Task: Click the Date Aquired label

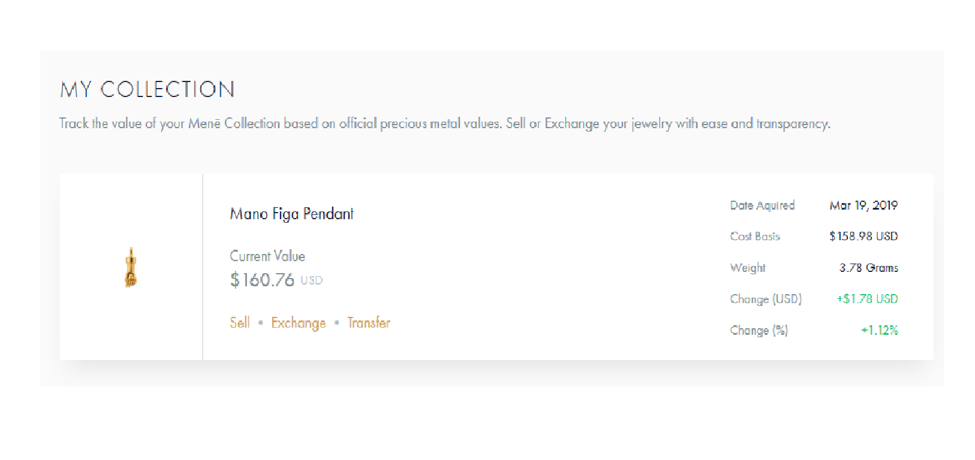Action: (762, 205)
